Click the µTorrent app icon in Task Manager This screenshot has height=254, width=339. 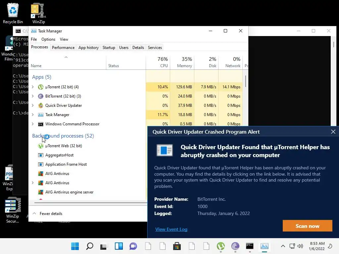(x=41, y=87)
